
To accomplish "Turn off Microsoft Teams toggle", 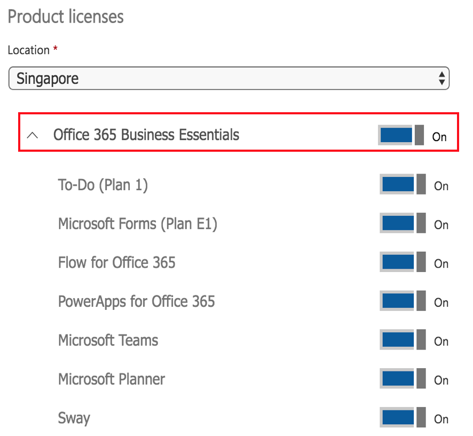I will coord(403,340).
